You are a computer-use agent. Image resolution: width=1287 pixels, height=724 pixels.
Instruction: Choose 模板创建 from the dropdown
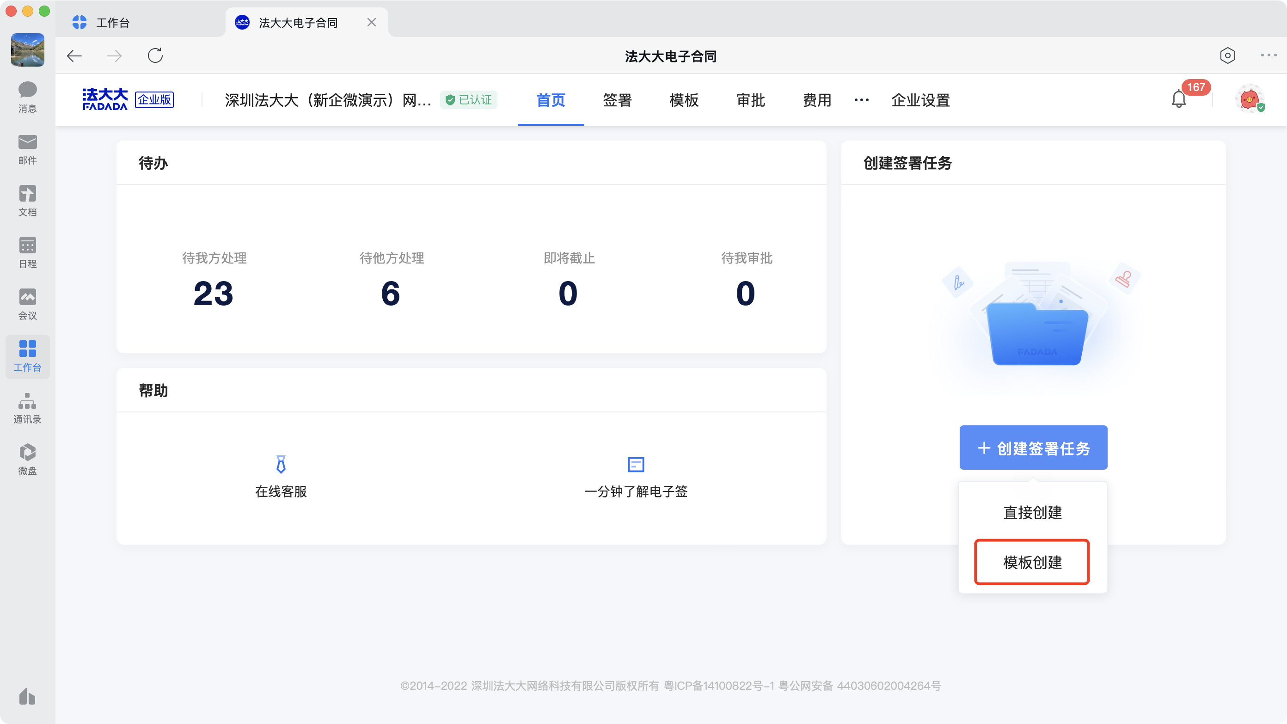(x=1032, y=562)
